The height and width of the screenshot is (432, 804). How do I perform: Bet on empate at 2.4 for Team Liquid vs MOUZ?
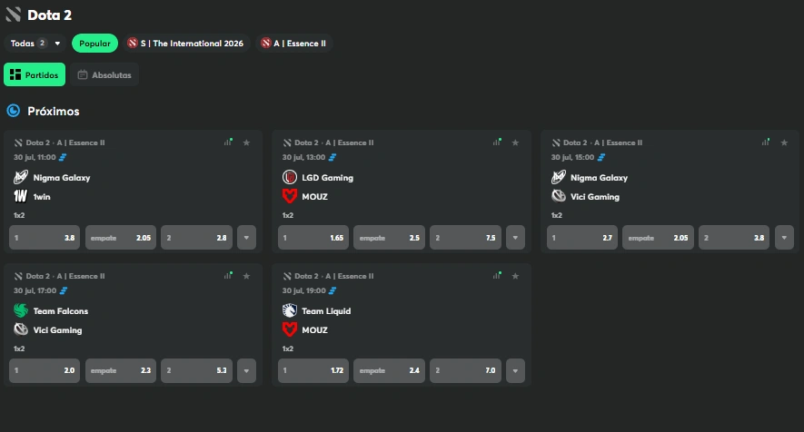point(389,370)
